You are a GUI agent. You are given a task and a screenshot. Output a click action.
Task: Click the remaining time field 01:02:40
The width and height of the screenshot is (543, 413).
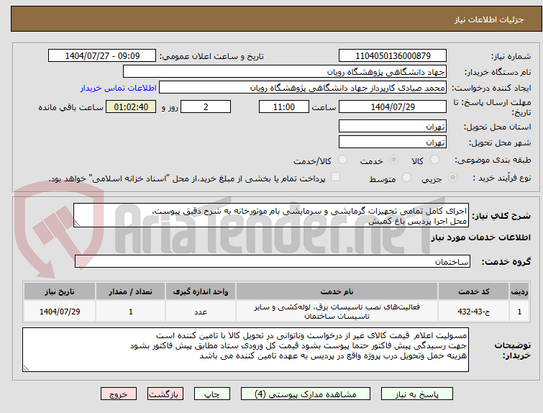pos(131,106)
